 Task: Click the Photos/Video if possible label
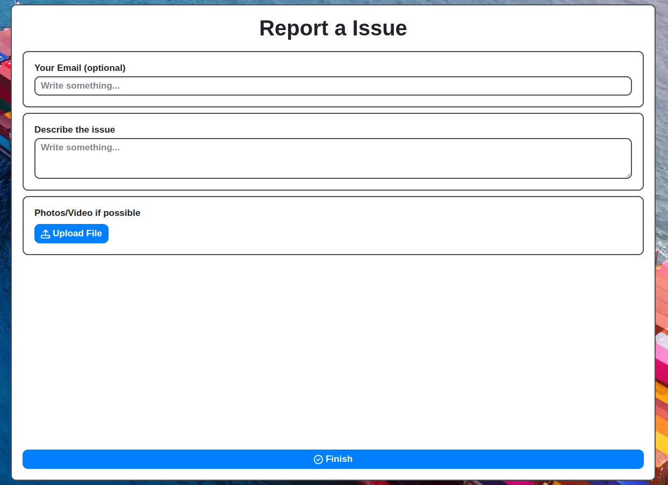pos(87,213)
